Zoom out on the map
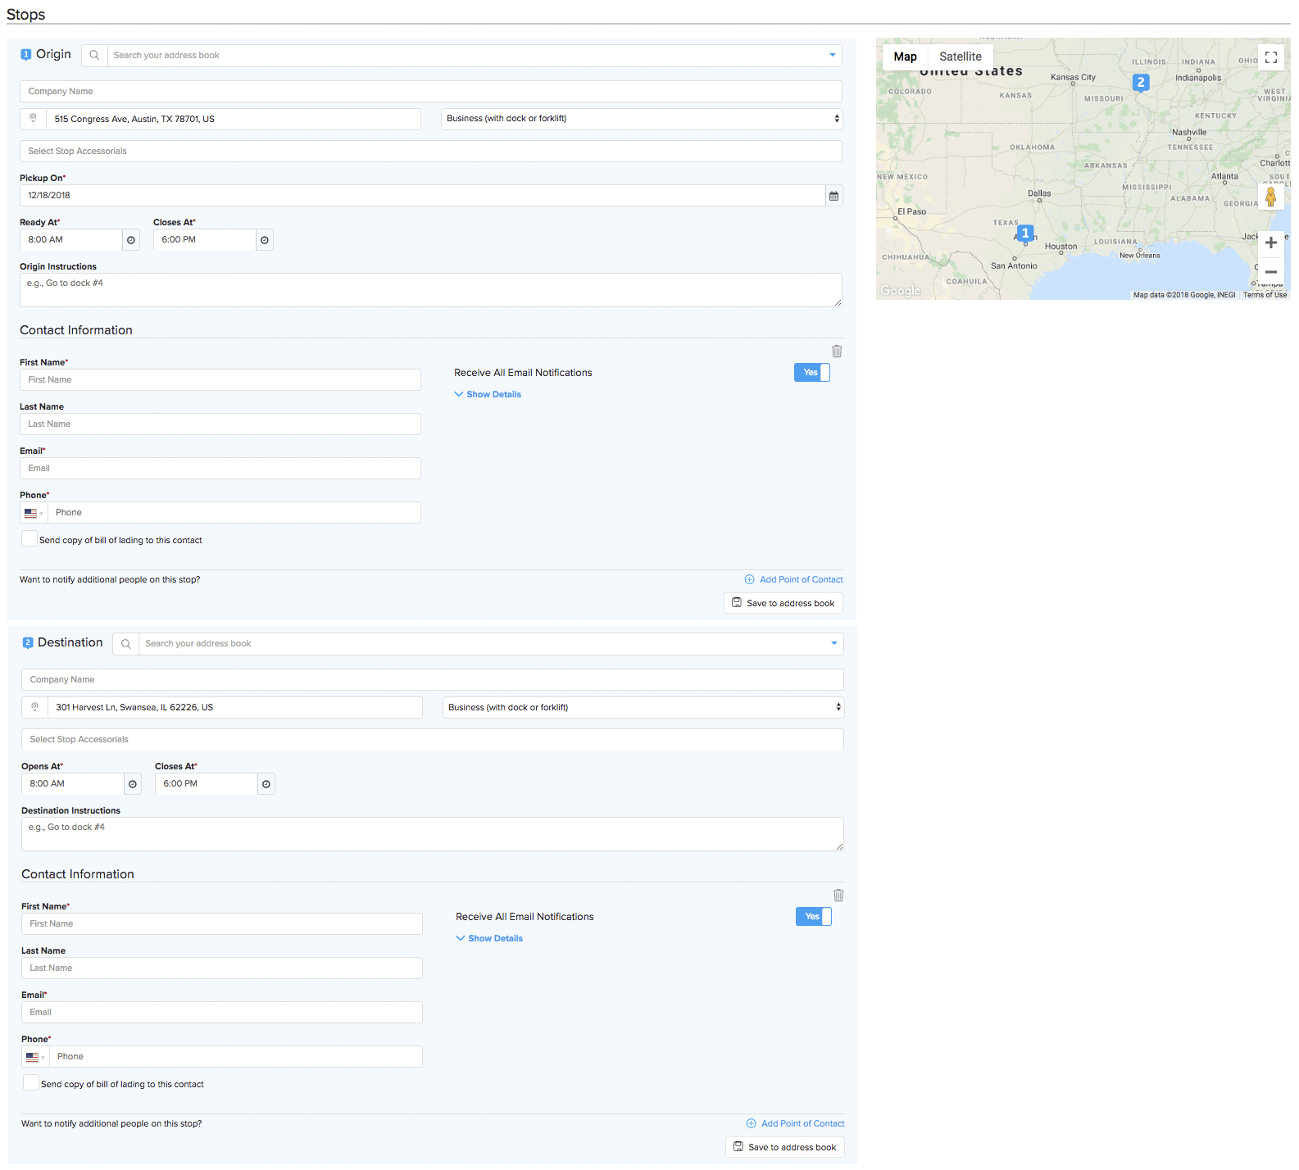 point(1271,272)
